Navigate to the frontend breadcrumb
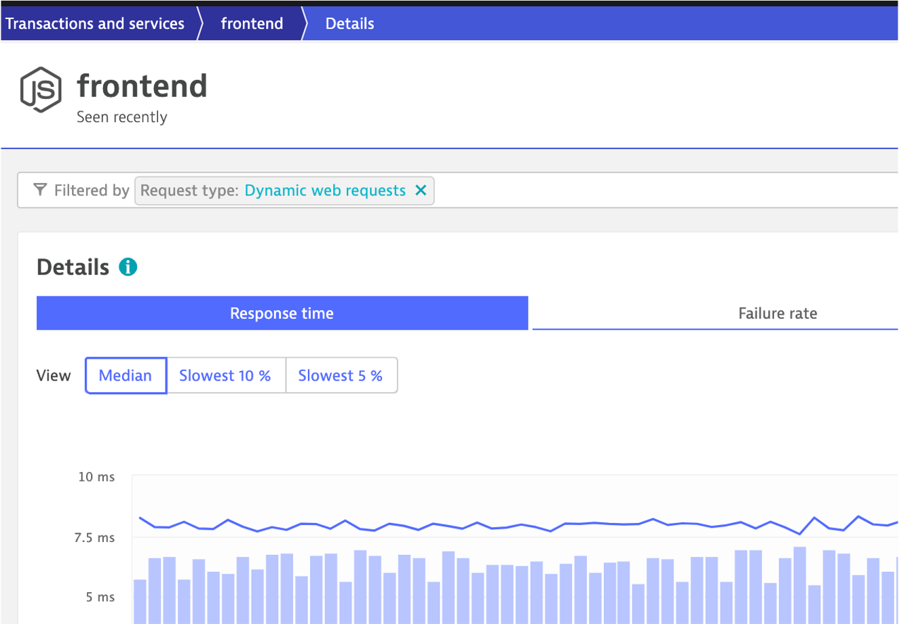 click(252, 24)
